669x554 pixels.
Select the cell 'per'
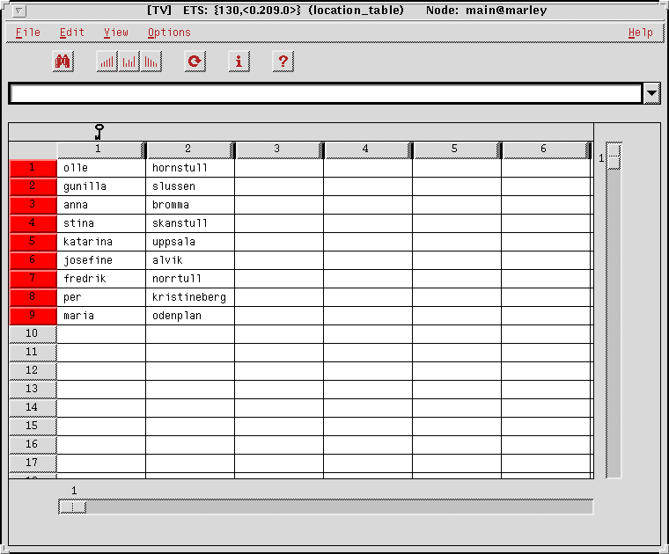click(x=101, y=297)
